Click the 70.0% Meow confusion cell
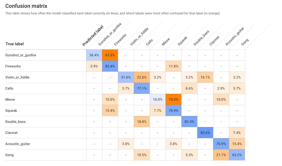Image resolution: width=282 pixels, height=166 pixels. 173,99
